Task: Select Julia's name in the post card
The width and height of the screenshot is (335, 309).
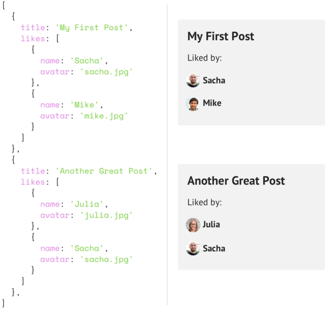Action: (x=211, y=225)
